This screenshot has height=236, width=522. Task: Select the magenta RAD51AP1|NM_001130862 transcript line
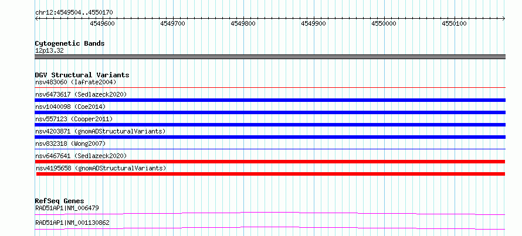coord(270,228)
